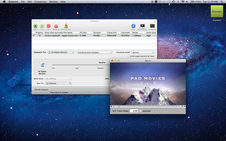The width and height of the screenshot is (226, 141).
Task: Open the Encoding speed Normal dropdown
Action: (x=143, y=52)
